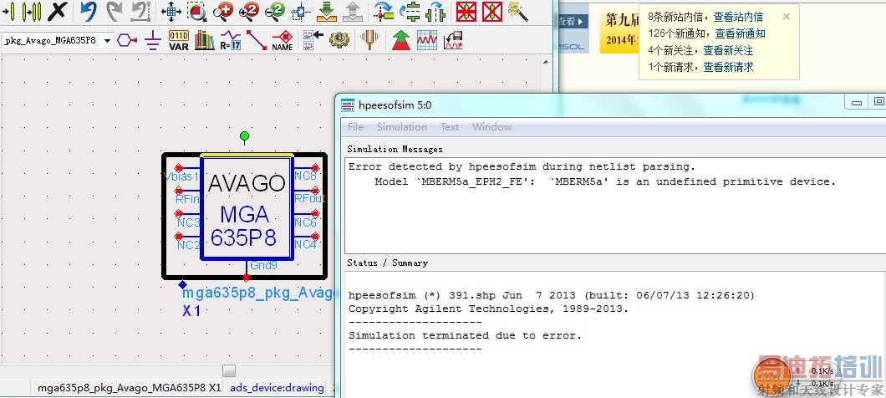Click the schematic scroll-up arrow
The image size is (886, 398).
545,63
